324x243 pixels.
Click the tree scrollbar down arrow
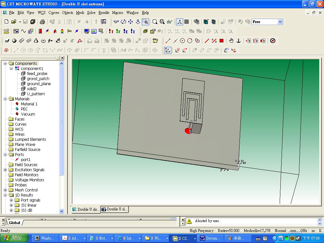(61, 211)
